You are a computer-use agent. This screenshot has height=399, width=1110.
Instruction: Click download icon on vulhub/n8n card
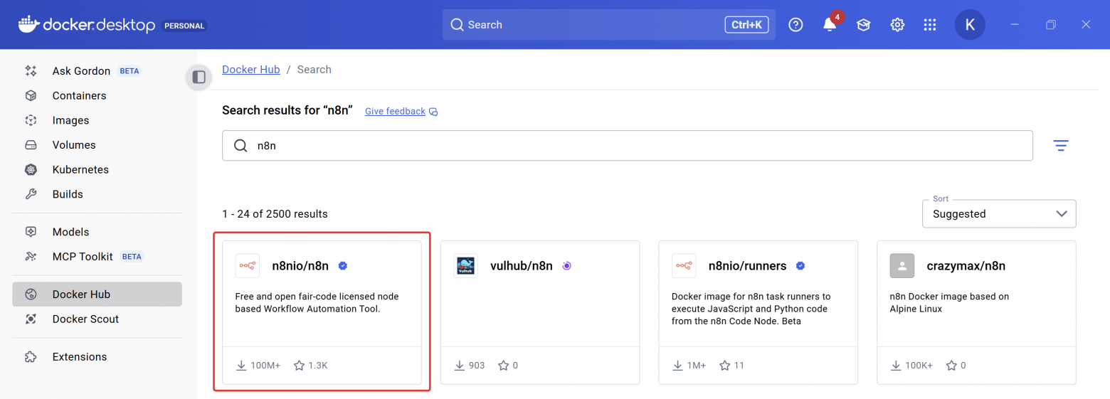(460, 366)
